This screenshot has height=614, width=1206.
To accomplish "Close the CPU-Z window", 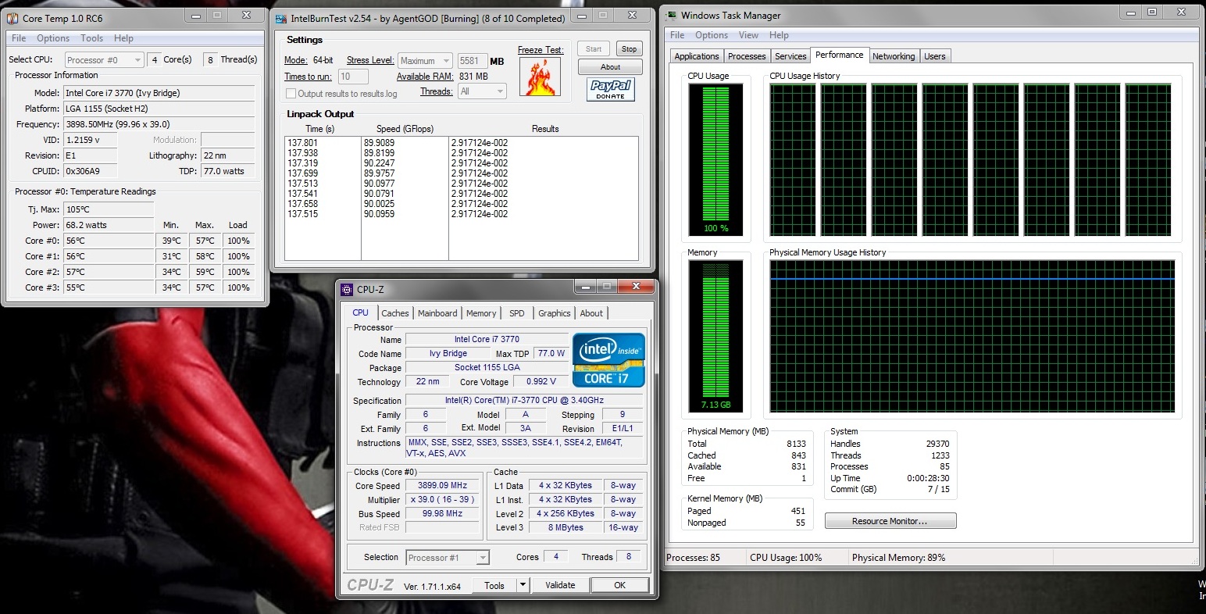I will click(x=636, y=287).
